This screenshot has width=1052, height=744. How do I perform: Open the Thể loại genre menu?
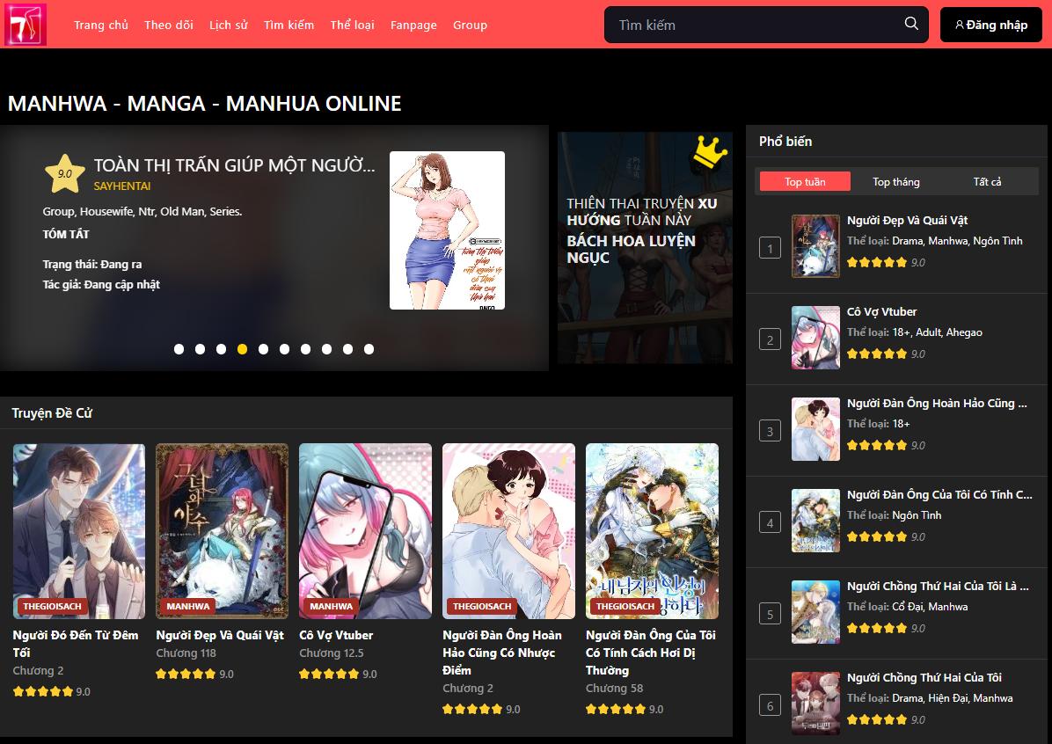(x=352, y=25)
